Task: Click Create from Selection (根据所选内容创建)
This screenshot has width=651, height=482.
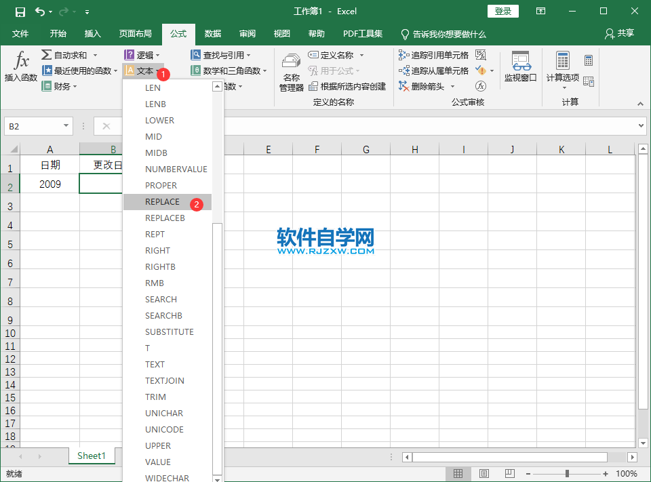Action: pyautogui.click(x=347, y=86)
